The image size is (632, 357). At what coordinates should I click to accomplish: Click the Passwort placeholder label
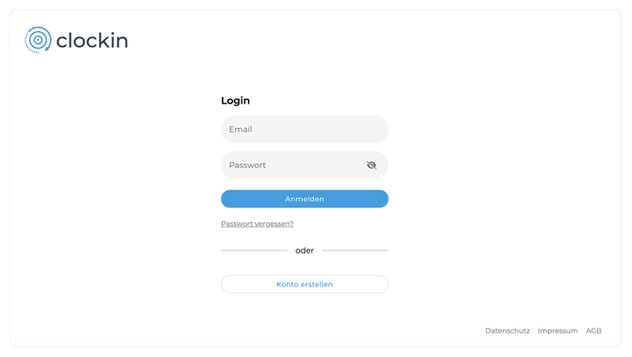(247, 165)
